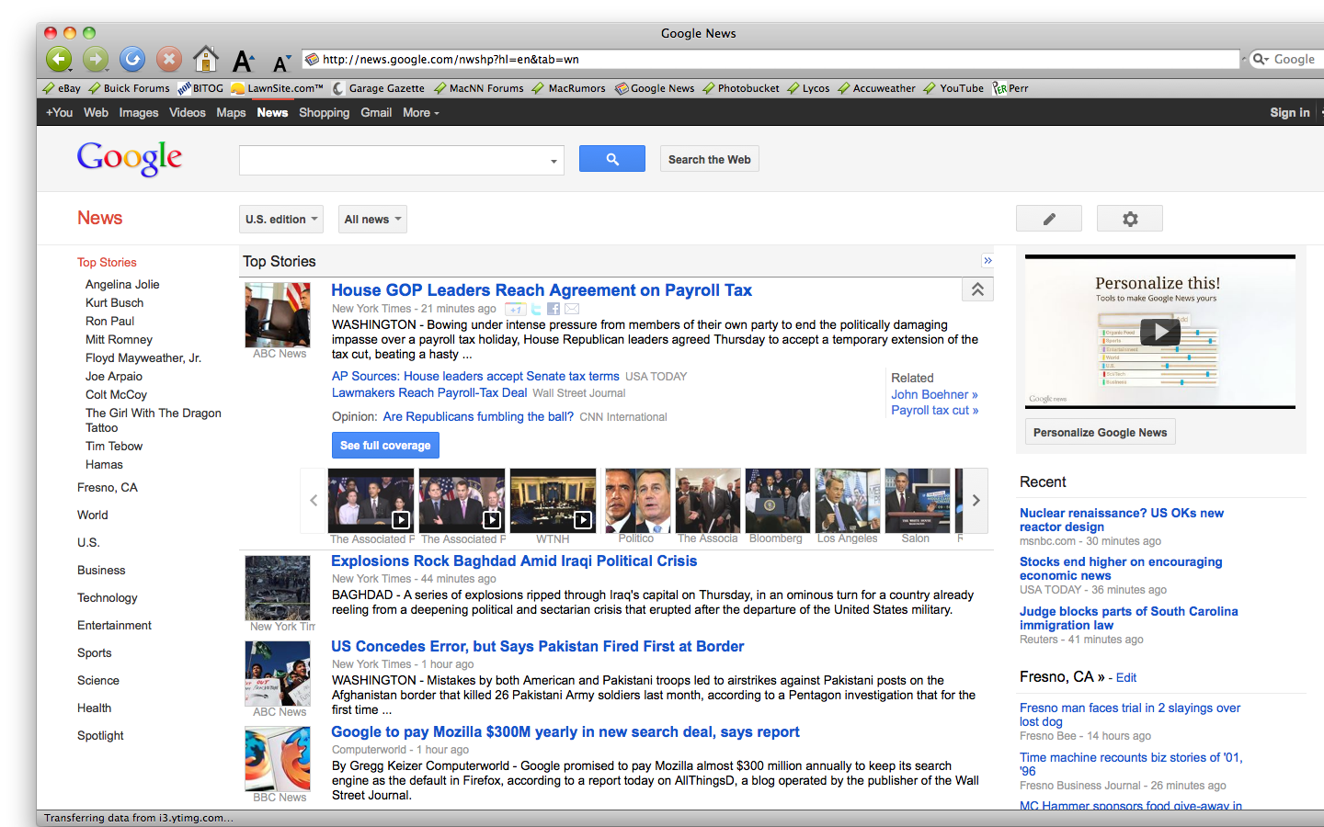Play the Personalize this video
Viewport: 1324px width, 827px height.
tap(1160, 331)
